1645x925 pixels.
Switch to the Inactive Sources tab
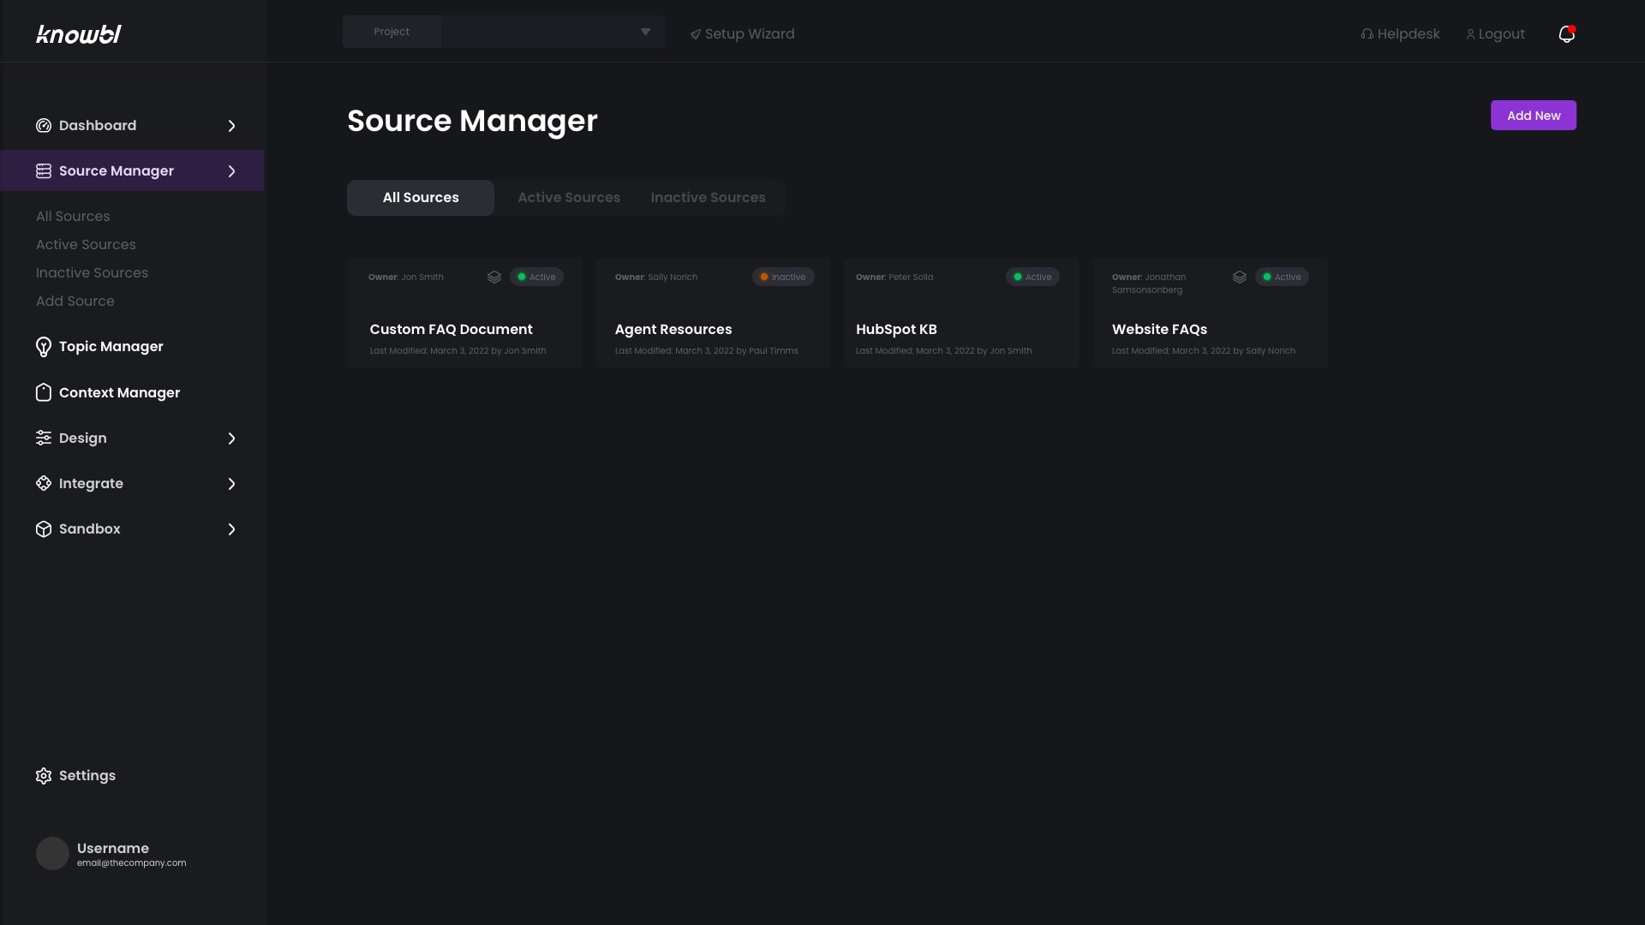point(709,196)
